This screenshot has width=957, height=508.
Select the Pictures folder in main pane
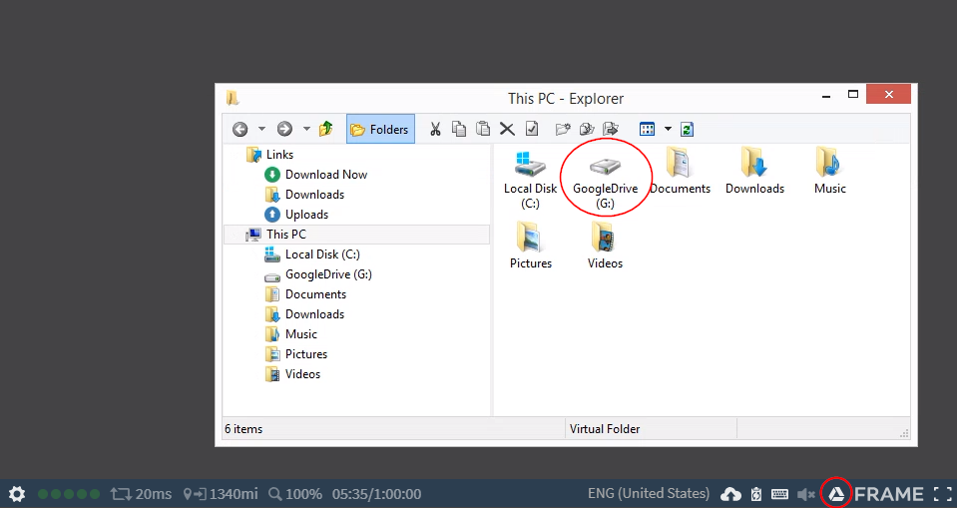coord(530,246)
